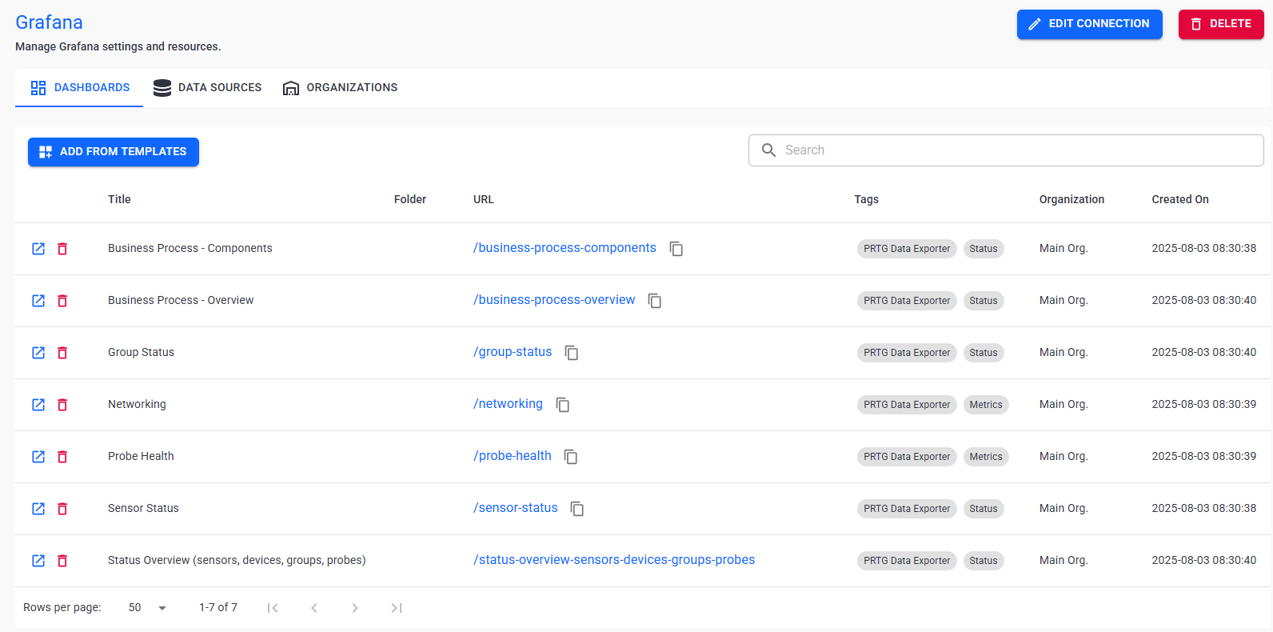Click the "1-7 of 7" pagination text
This screenshot has height=632, width=1273.
218,607
